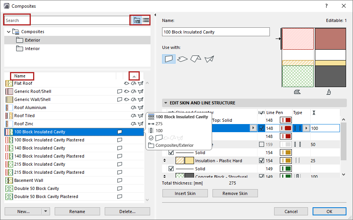Collapse the left composites list panel

tap(155, 15)
